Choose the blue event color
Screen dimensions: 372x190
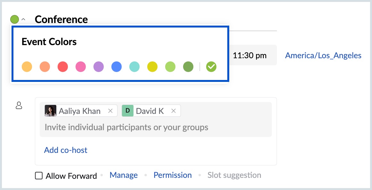click(117, 67)
